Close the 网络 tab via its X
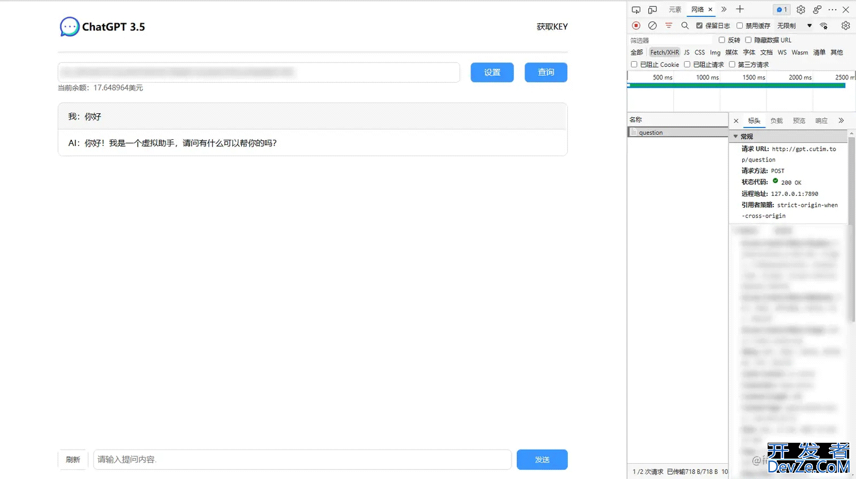This screenshot has height=479, width=856. click(710, 10)
